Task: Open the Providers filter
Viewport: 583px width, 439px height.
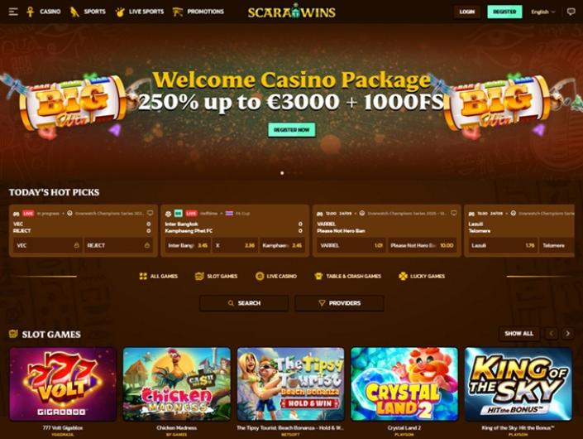Action: coord(339,303)
